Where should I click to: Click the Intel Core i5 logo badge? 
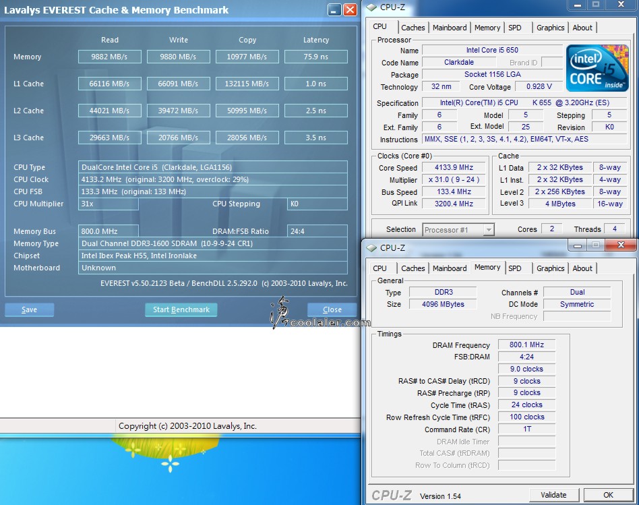click(597, 68)
